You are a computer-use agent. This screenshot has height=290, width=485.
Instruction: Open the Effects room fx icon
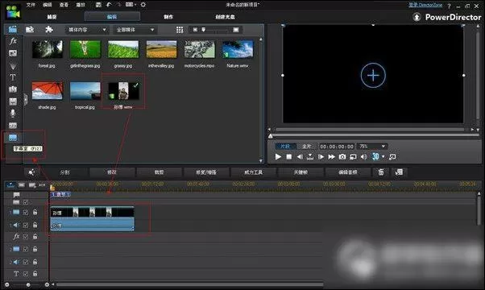coord(13,41)
